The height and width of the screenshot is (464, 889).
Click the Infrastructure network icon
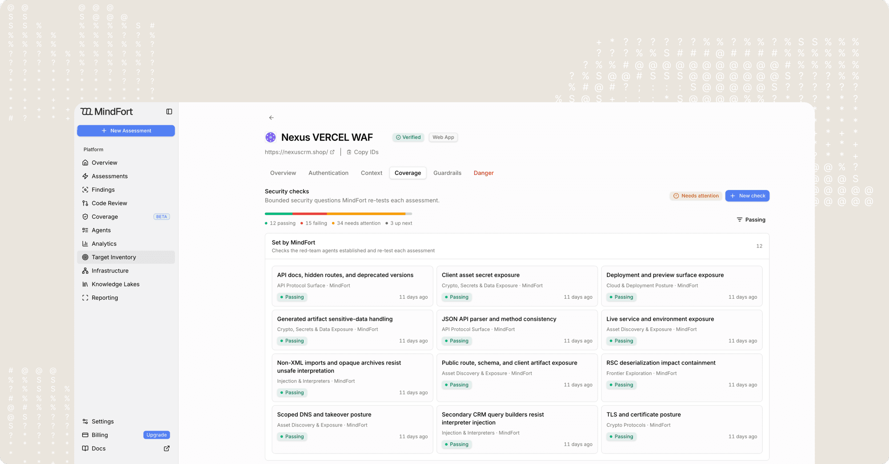coord(85,271)
